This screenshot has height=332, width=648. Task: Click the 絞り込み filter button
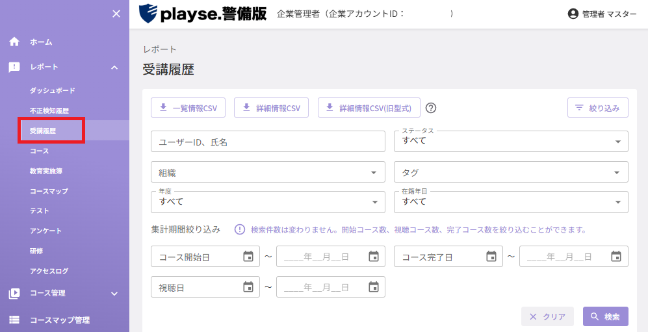tap(598, 108)
